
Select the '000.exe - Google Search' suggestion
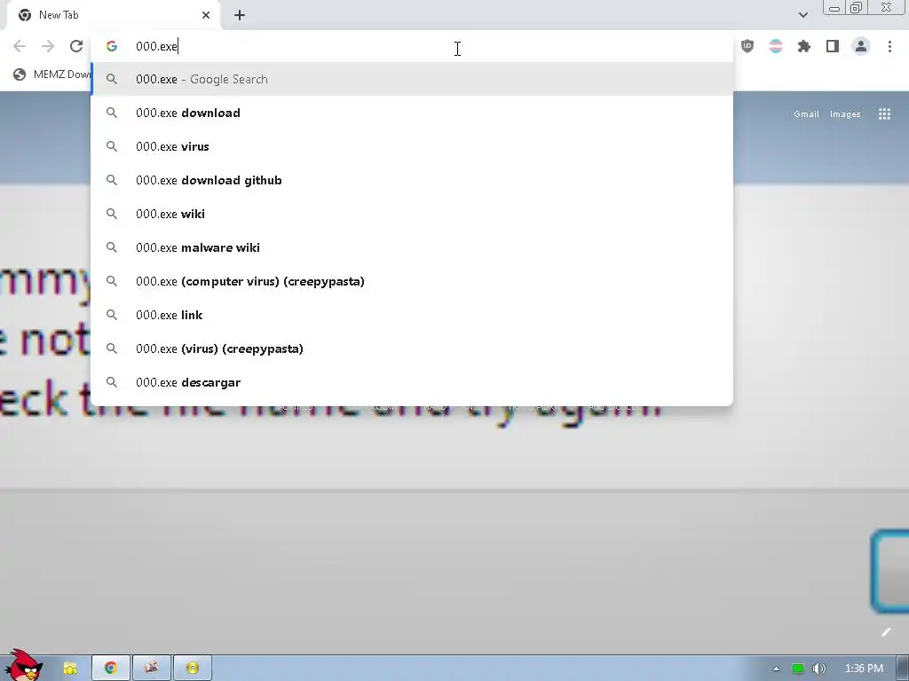coord(412,79)
